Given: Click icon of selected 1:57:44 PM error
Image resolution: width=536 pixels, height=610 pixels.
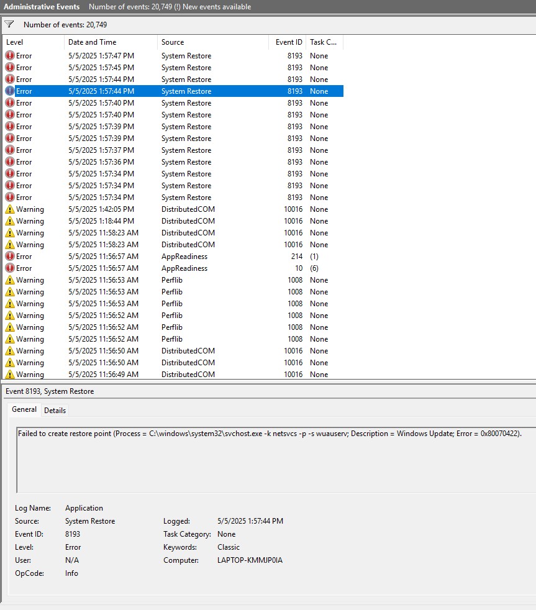Looking at the screenshot, I should (10, 91).
